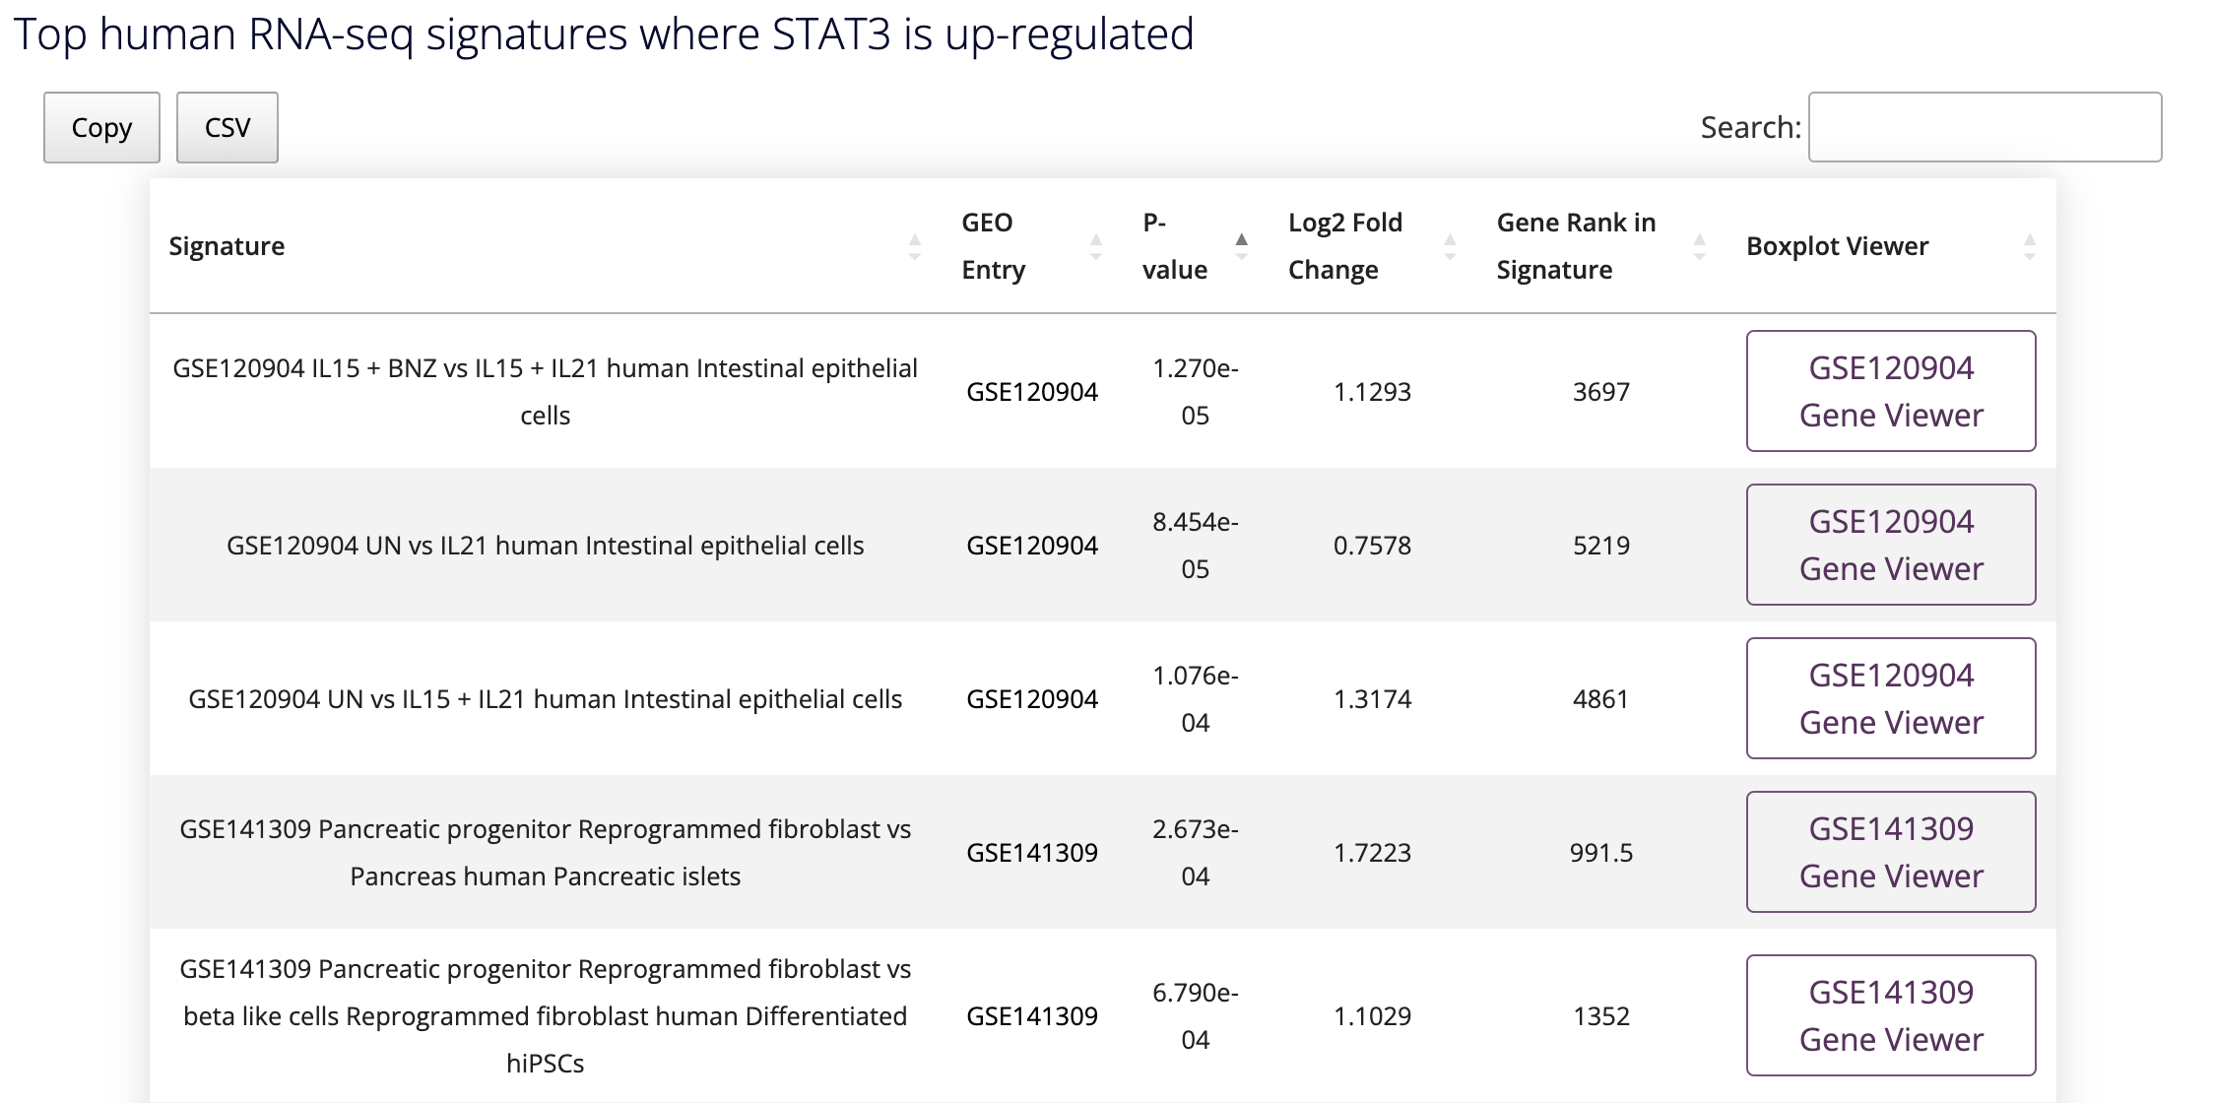Screen dimensions: 2214x1103
Task: Sort by GEO Entry column arrows
Action: 1095,246
